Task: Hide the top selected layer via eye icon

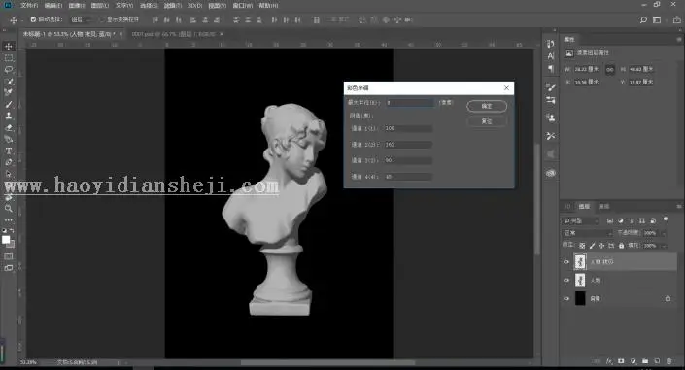Action: point(566,262)
